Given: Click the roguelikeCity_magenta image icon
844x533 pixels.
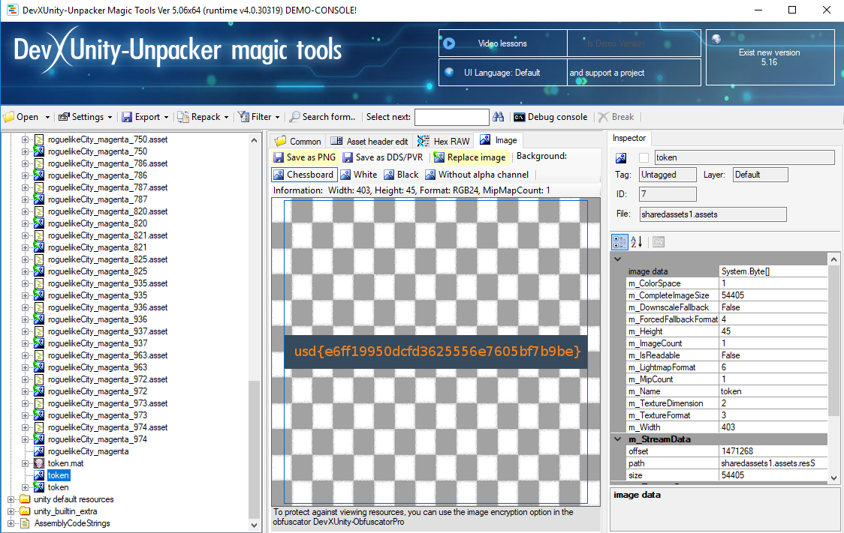Looking at the screenshot, I should (x=39, y=451).
